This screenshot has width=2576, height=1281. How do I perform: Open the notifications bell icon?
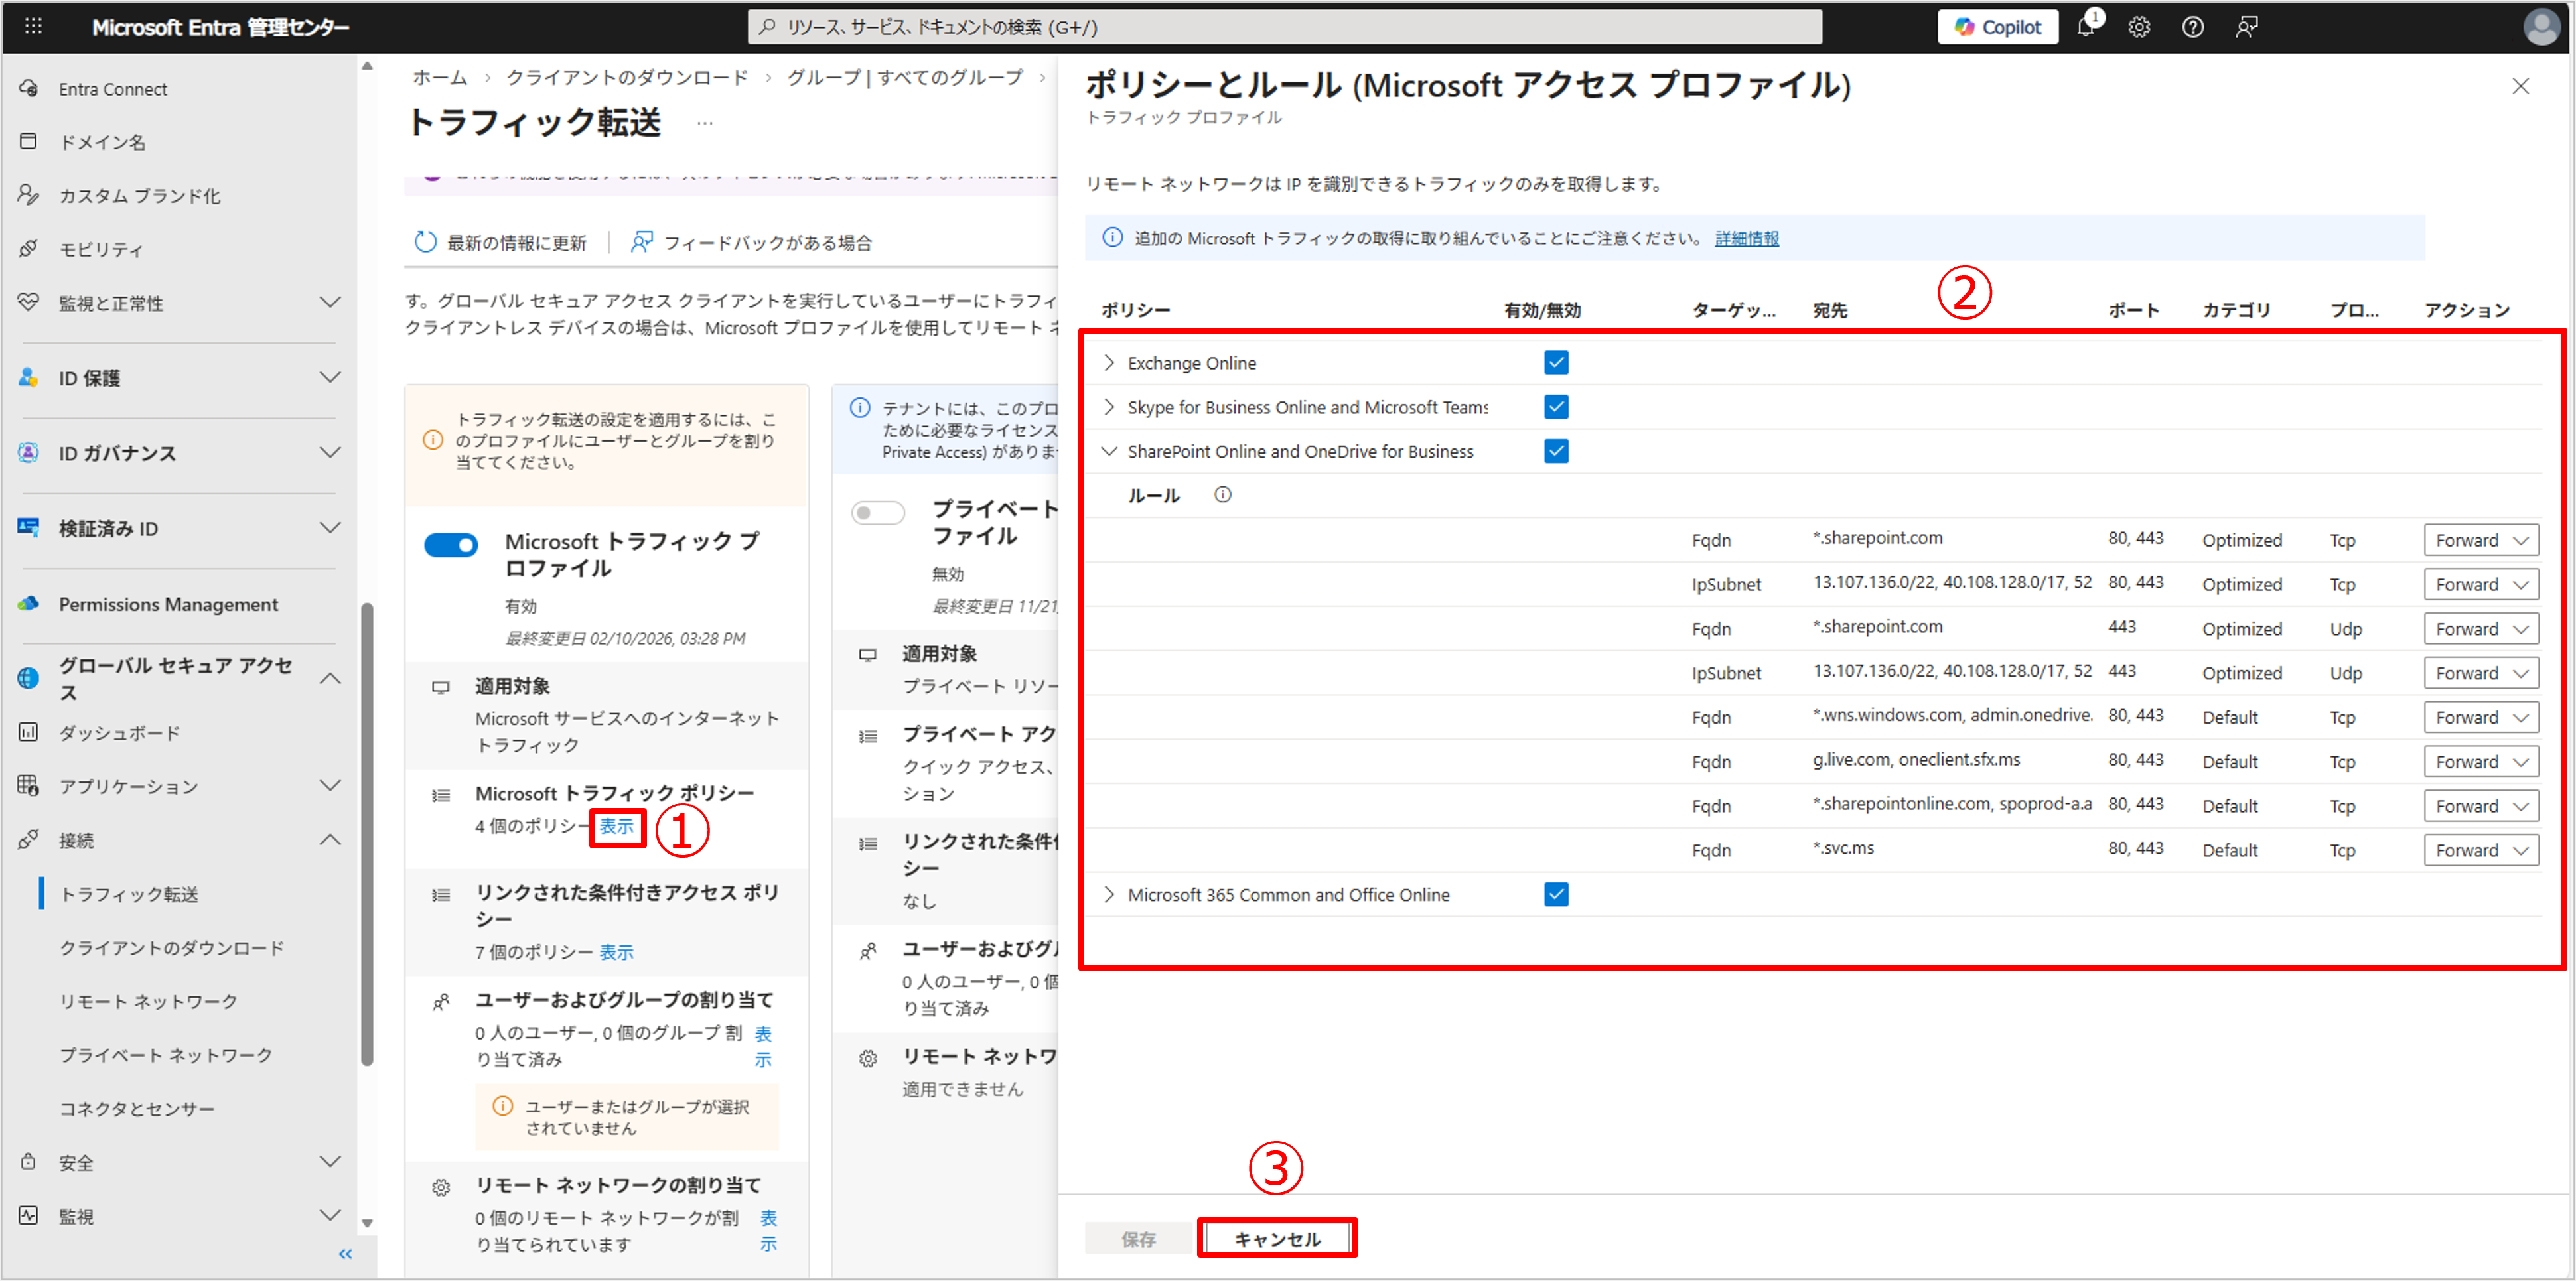(x=2085, y=27)
